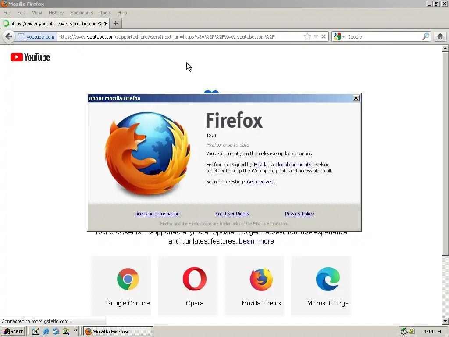Click the version number 12.0 text
This screenshot has height=337, width=449.
211,136
